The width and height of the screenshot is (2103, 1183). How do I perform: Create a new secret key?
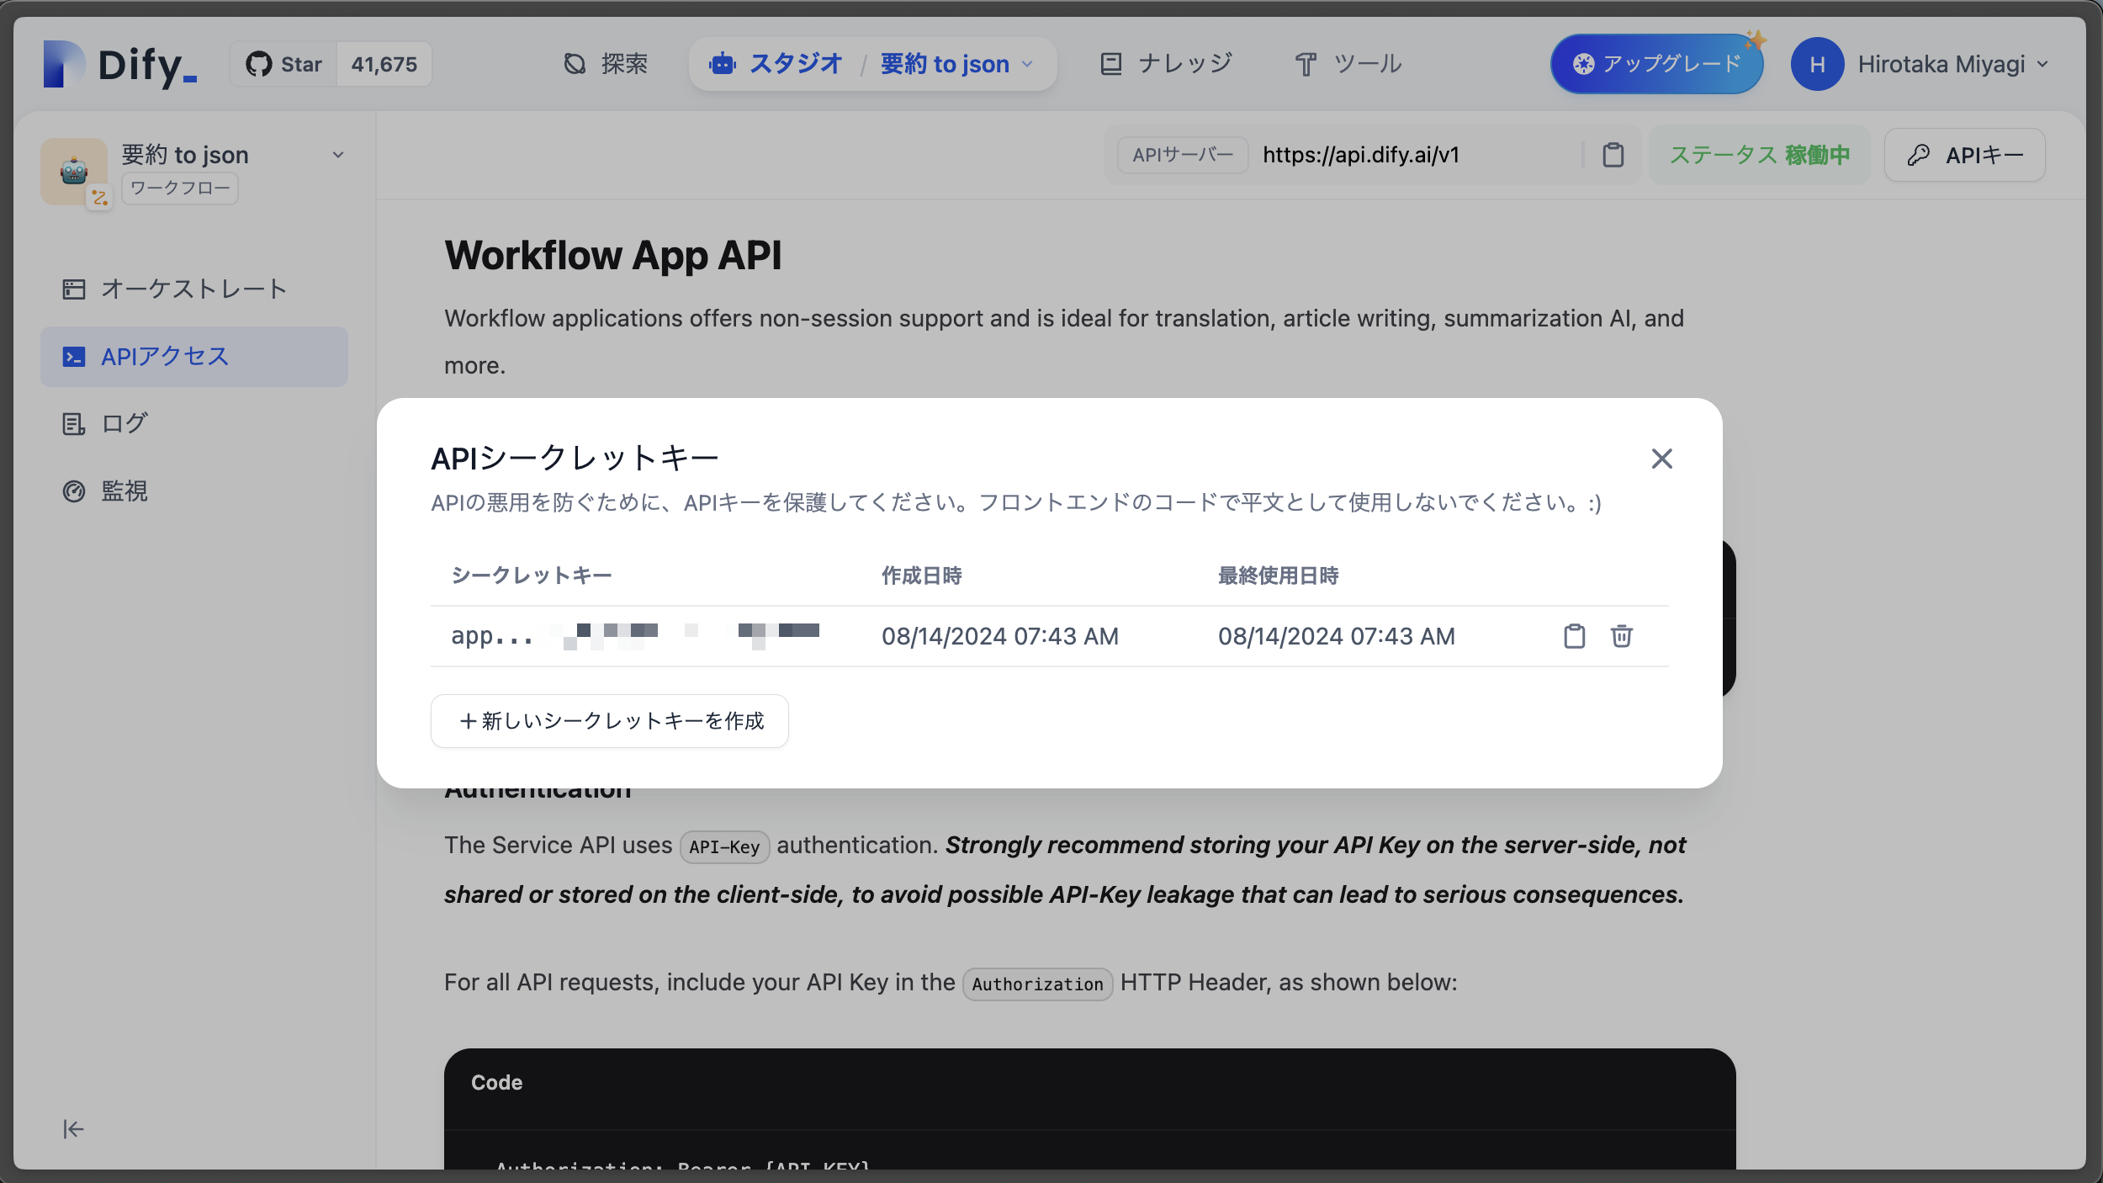point(610,721)
